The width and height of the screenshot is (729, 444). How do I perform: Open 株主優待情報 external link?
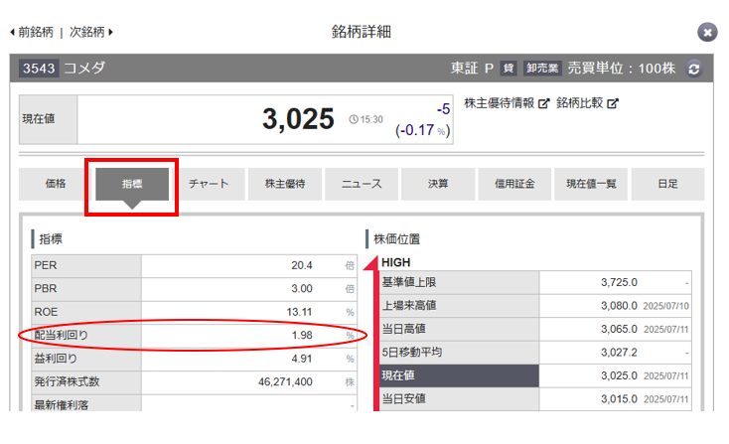pos(507,103)
